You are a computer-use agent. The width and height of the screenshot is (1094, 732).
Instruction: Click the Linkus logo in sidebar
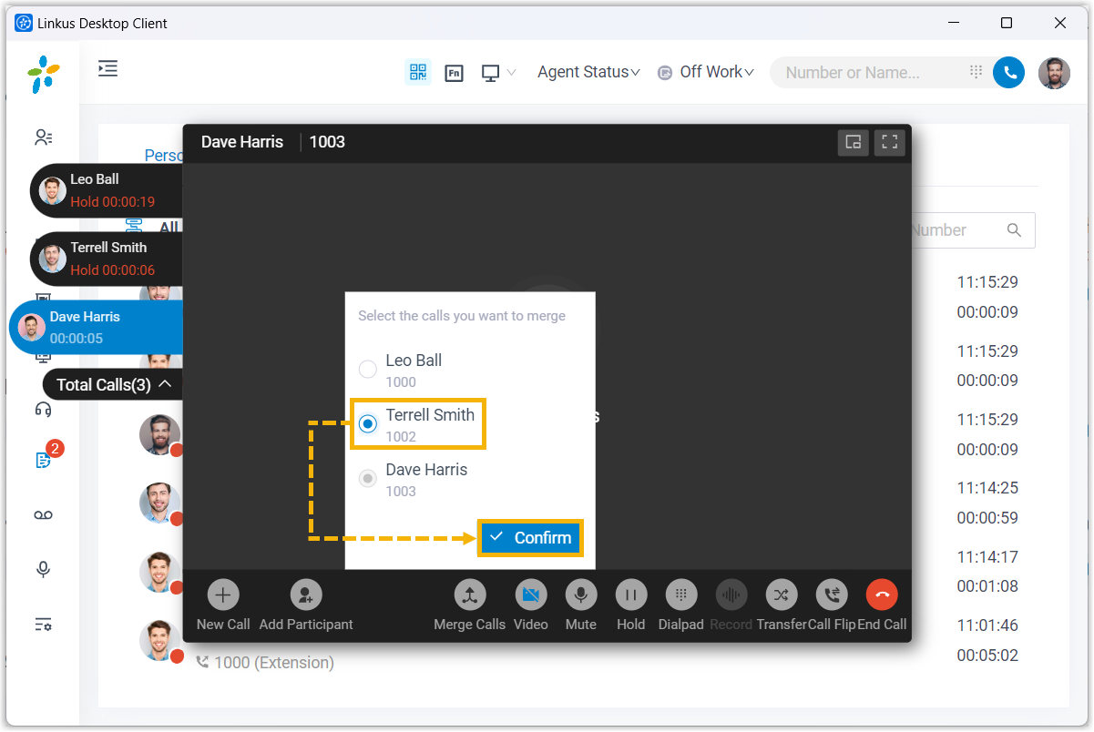tap(43, 74)
